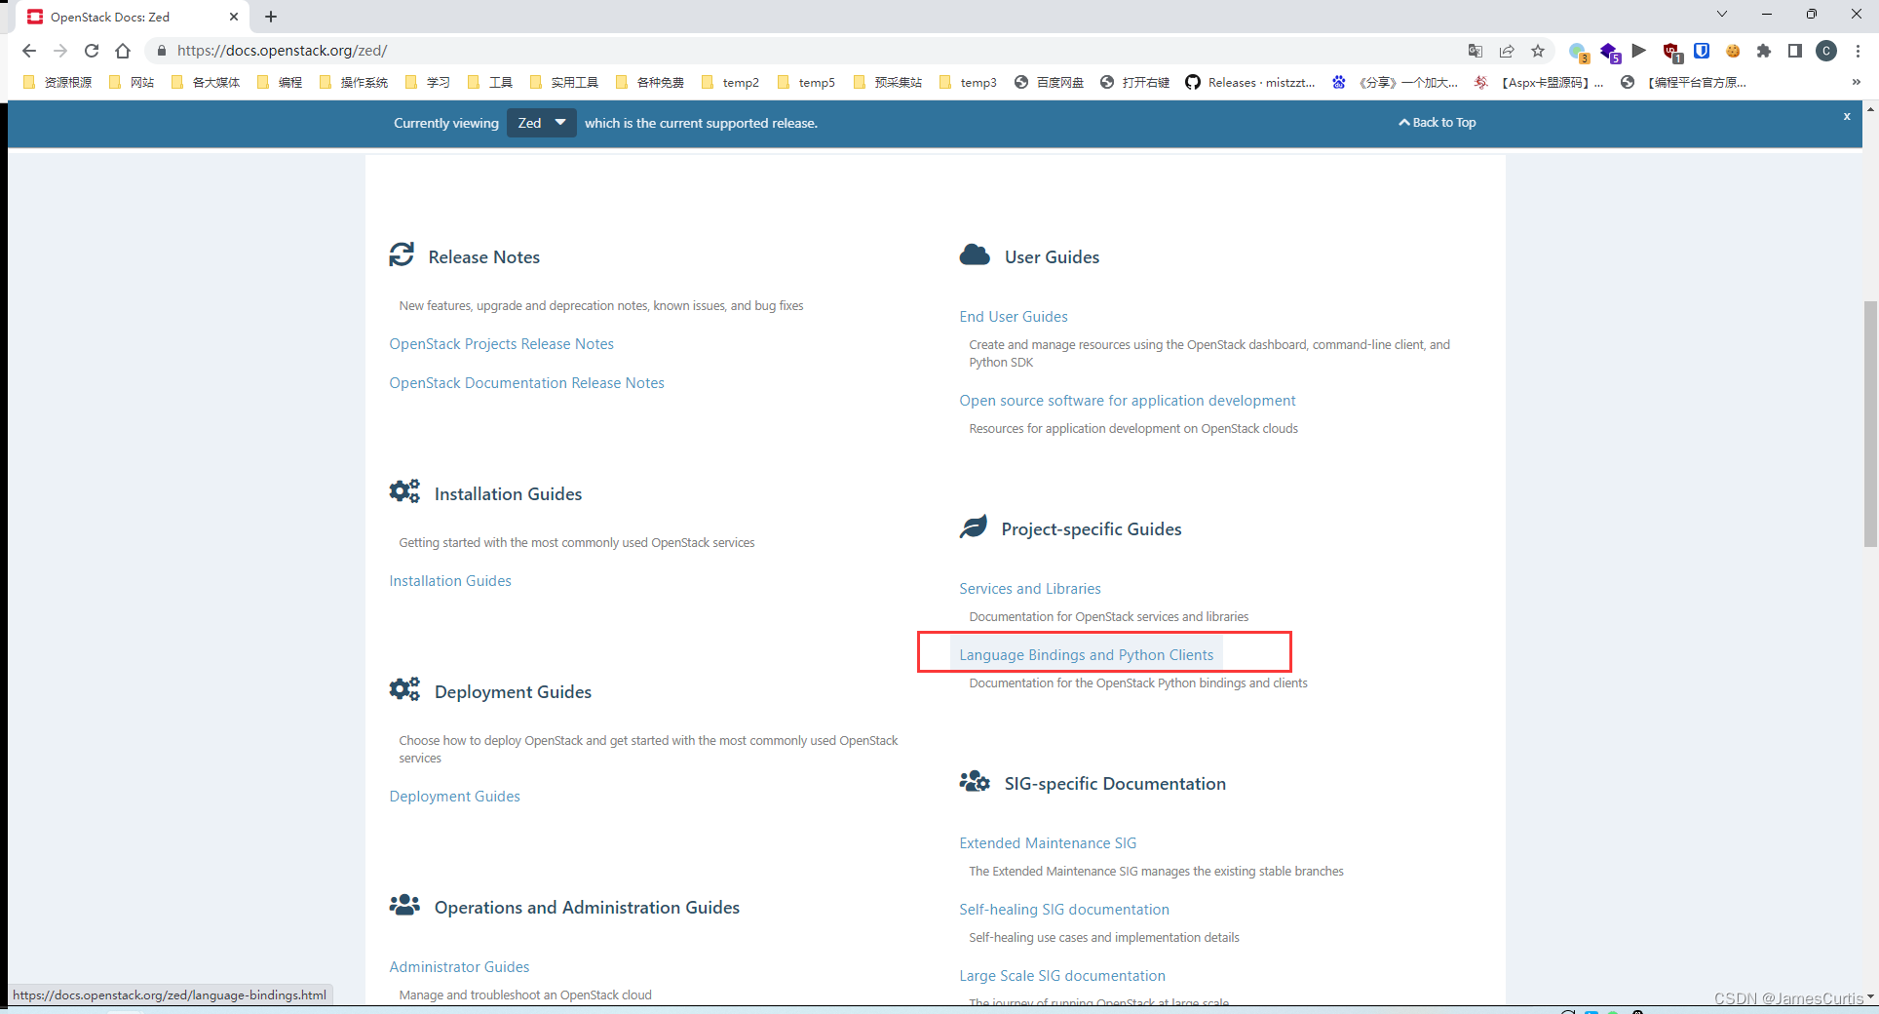Open the page share icon
Screen dimensions: 1879x1014
1507,51
